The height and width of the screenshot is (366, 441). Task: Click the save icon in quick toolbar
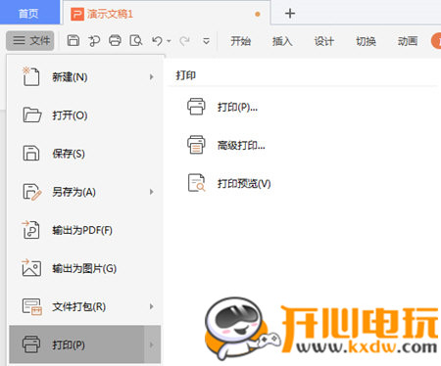(73, 41)
